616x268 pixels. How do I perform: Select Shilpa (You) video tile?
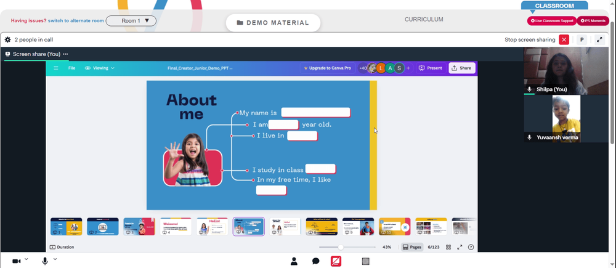pos(566,71)
